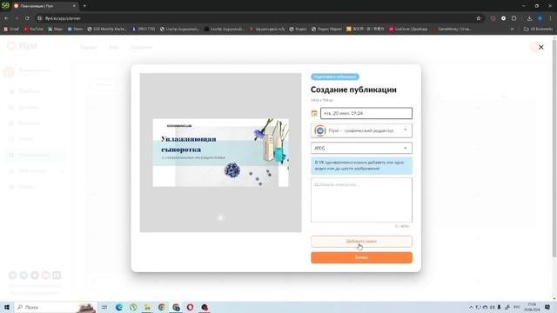The height and width of the screenshot is (313, 557).
Task: Click the Windows taskbar search box
Action: point(55,307)
